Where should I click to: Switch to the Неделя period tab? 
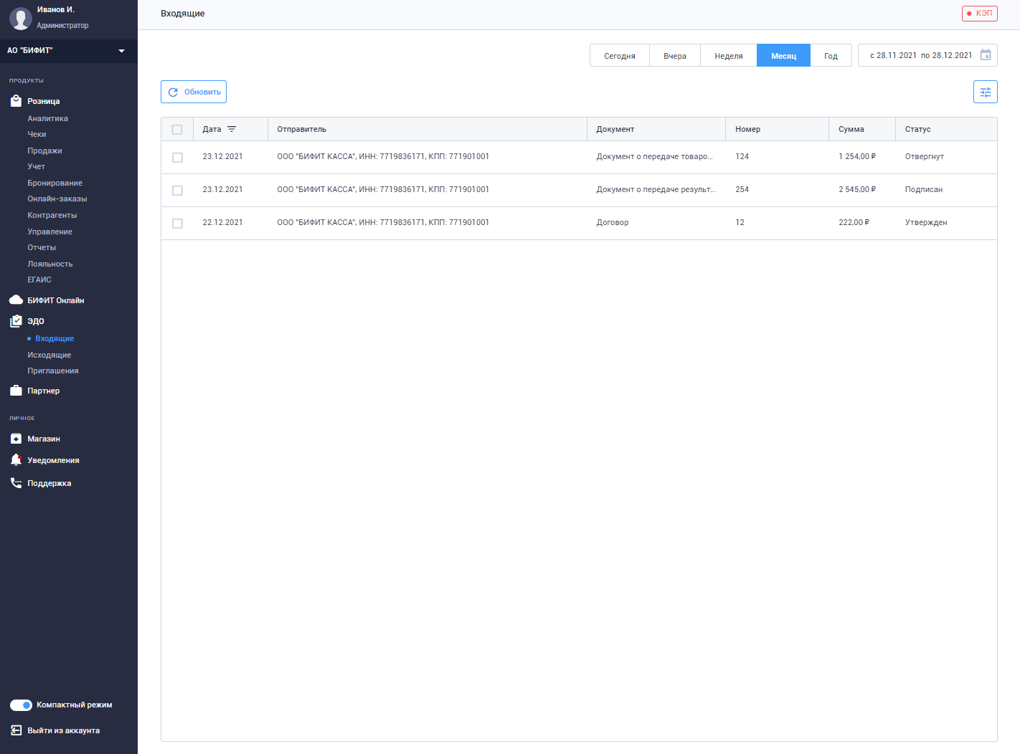click(729, 55)
